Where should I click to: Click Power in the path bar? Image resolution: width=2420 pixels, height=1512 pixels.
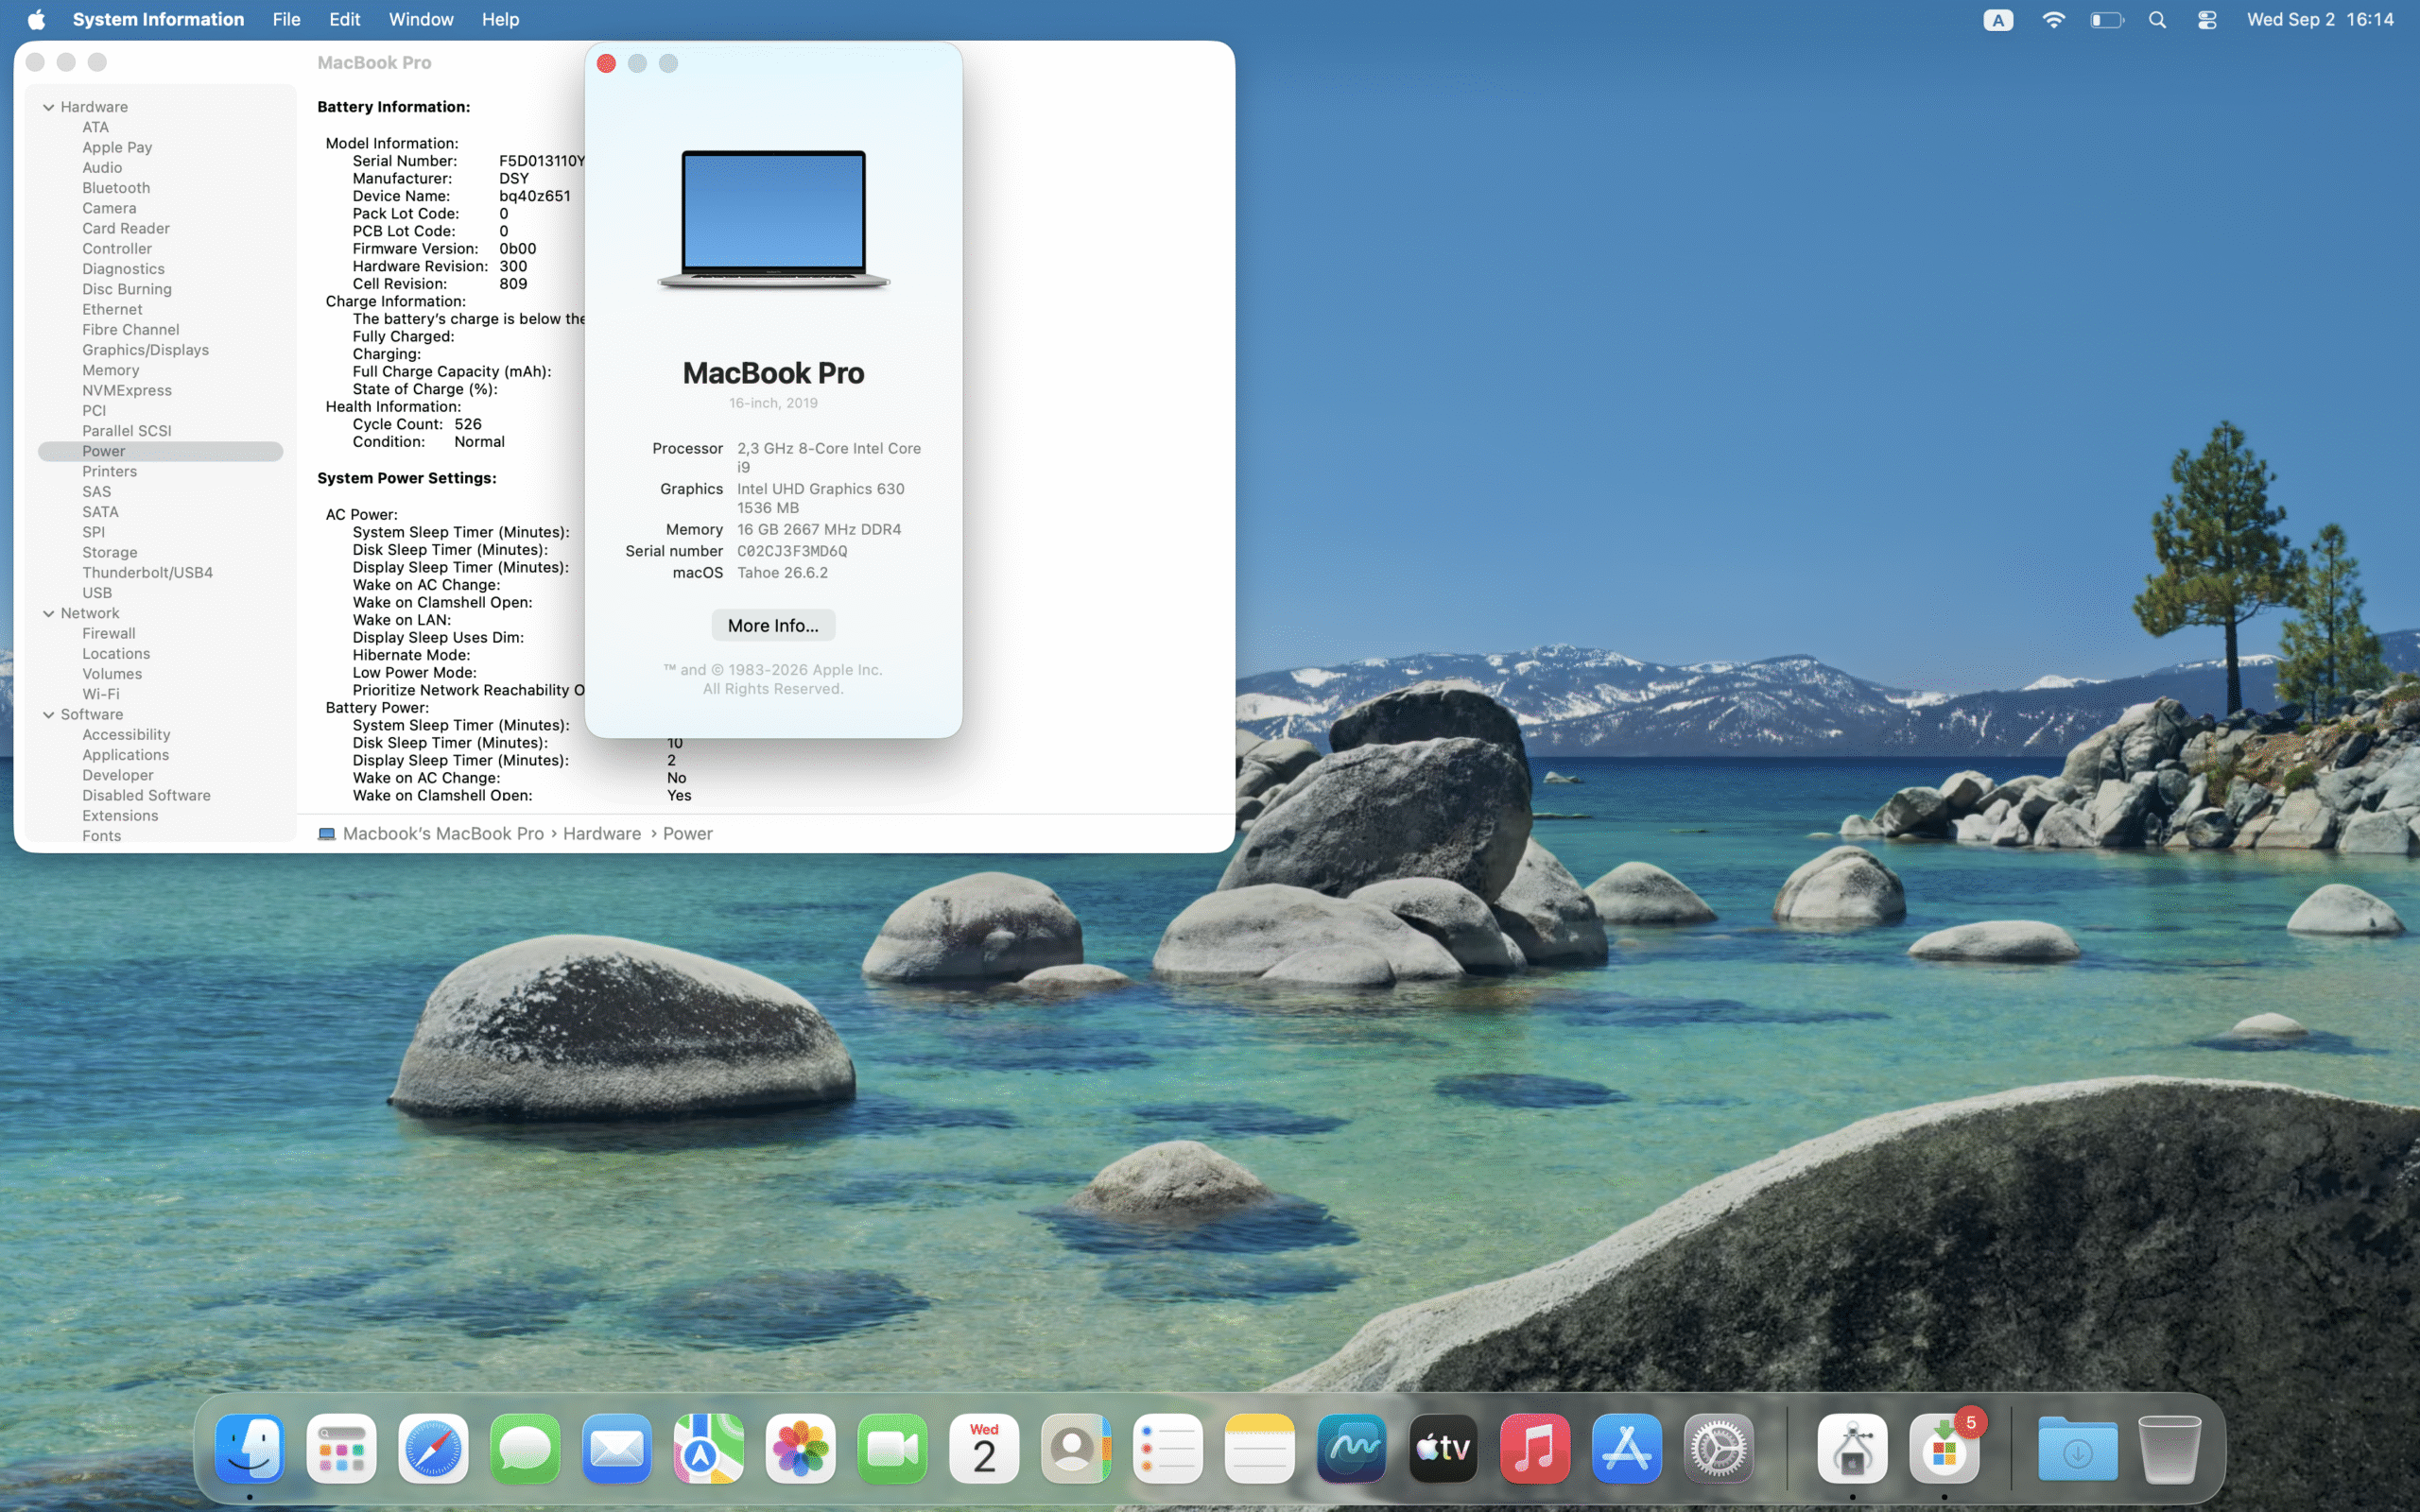688,833
